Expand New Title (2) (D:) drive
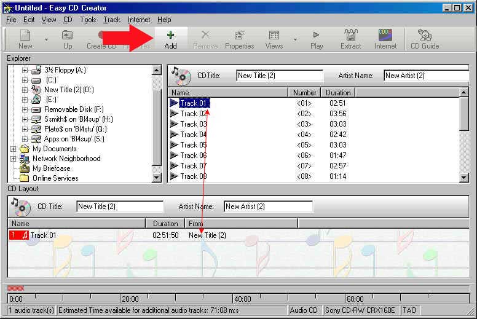This screenshot has width=477, height=319. [25, 90]
